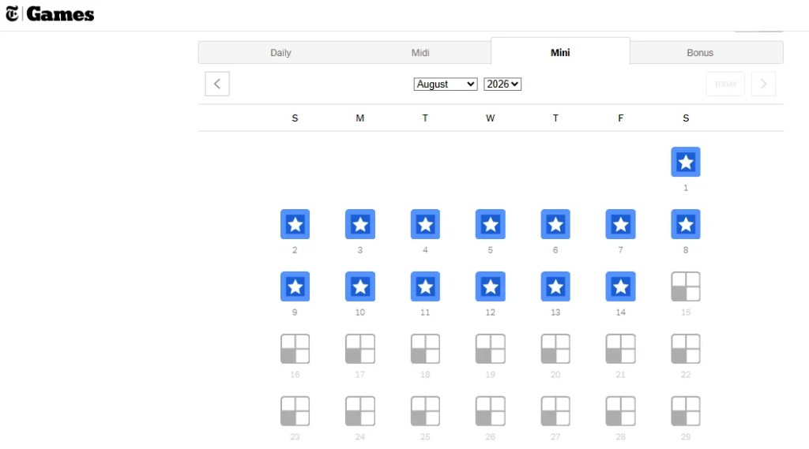Open the starred puzzle for August 3
809x449 pixels.
359,224
